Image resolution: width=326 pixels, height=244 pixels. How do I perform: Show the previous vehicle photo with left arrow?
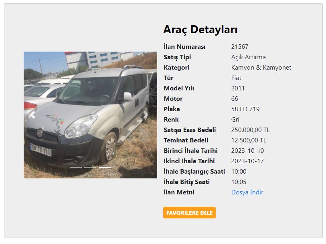(x=32, y=115)
